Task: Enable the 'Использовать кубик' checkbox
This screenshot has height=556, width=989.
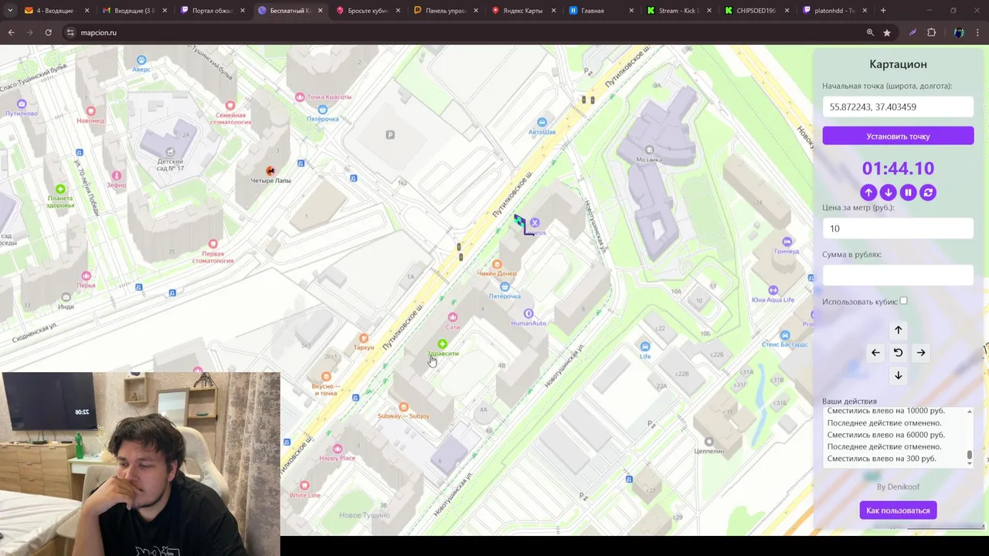Action: (903, 301)
